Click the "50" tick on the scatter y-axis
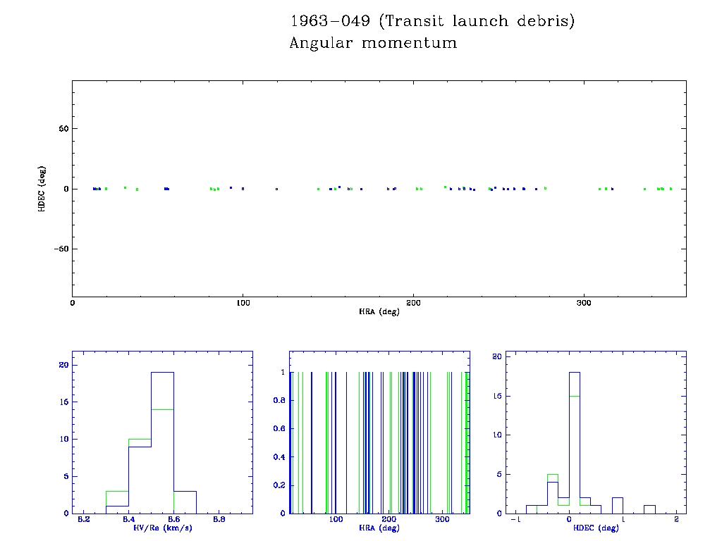This screenshot has height=541, width=722. [x=61, y=129]
